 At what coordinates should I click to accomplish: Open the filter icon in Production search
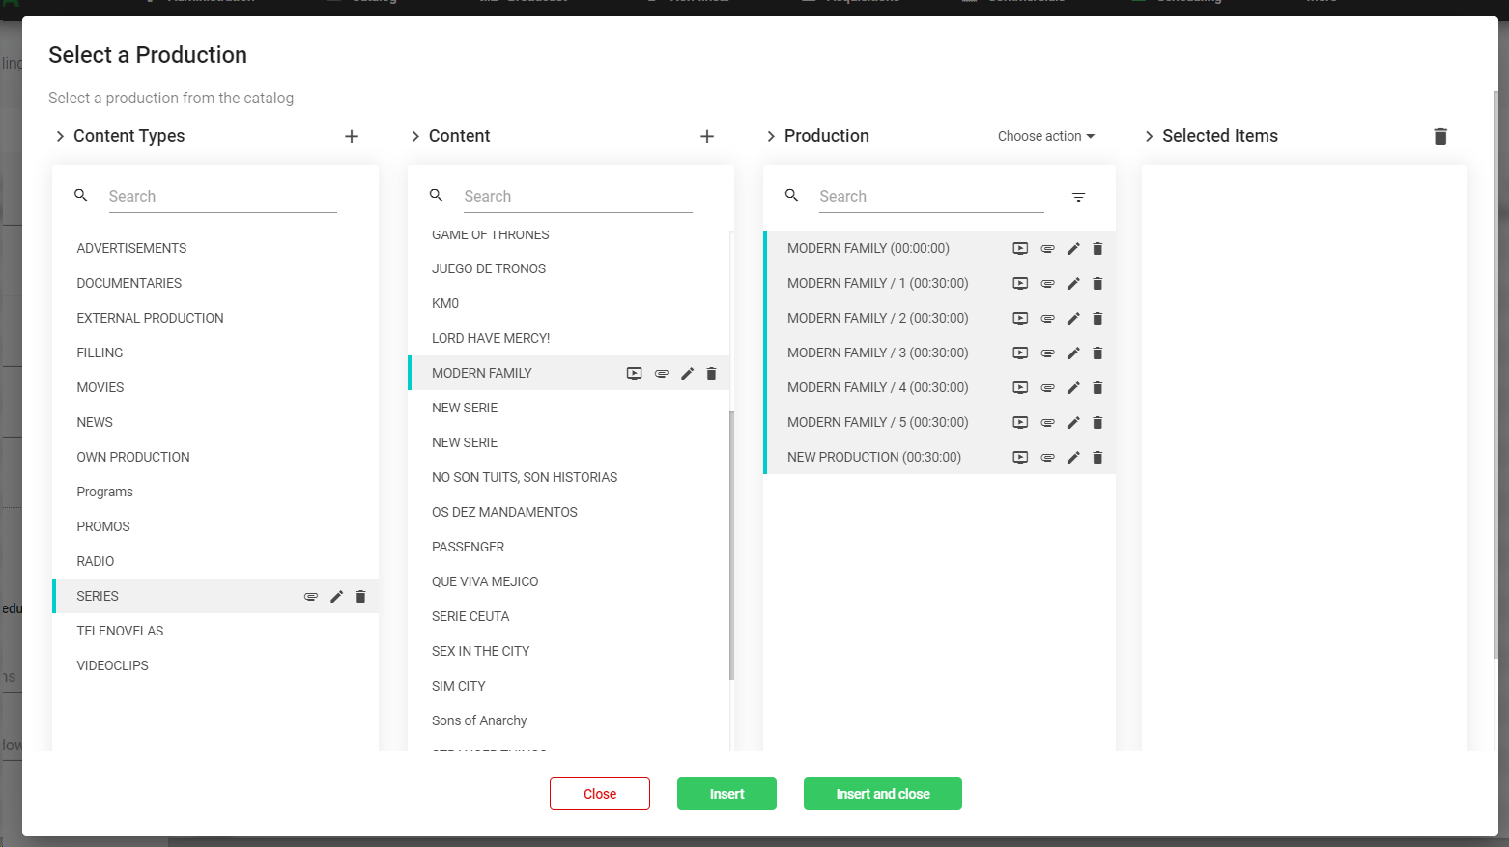click(1078, 197)
